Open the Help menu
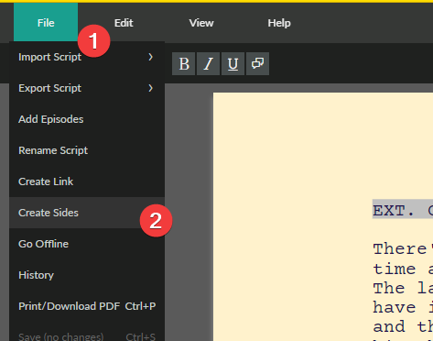Image resolution: width=433 pixels, height=341 pixels. pos(279,23)
